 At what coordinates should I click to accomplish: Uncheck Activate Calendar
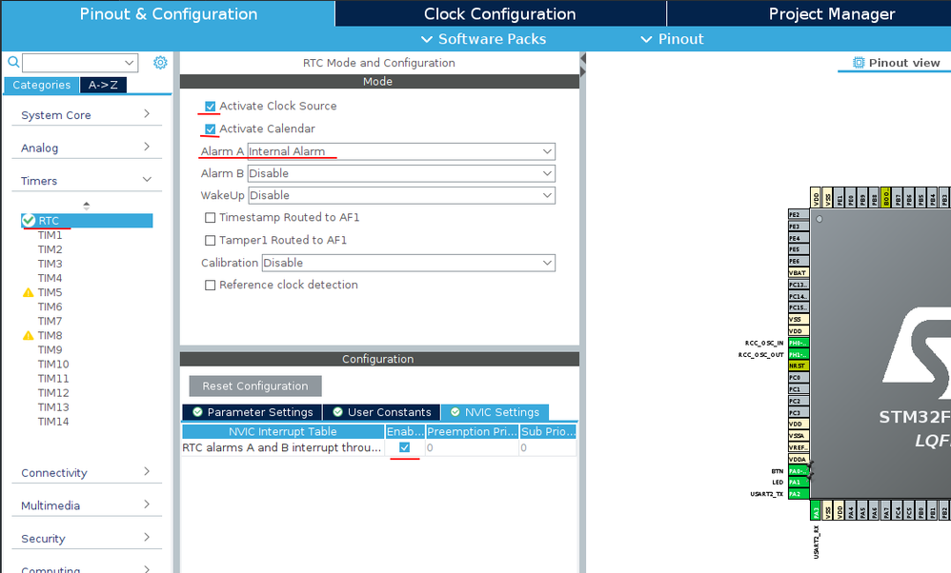click(211, 129)
